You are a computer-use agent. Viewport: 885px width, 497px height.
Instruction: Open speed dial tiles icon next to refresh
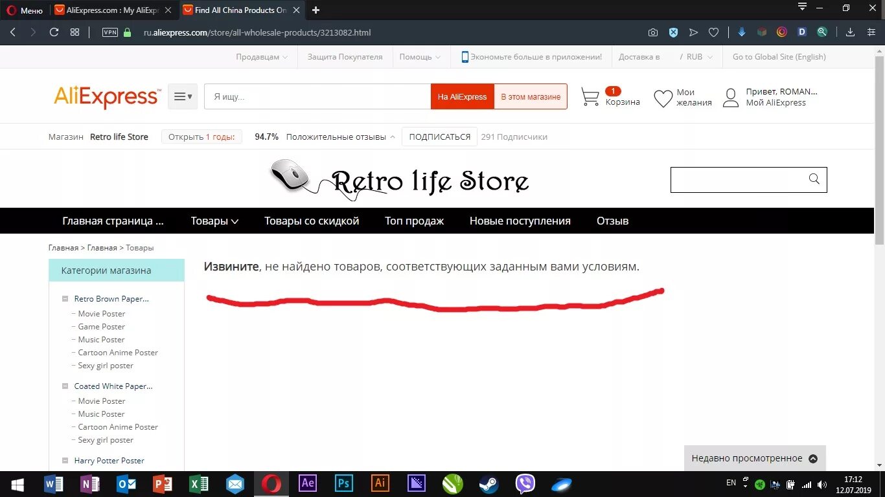point(75,32)
